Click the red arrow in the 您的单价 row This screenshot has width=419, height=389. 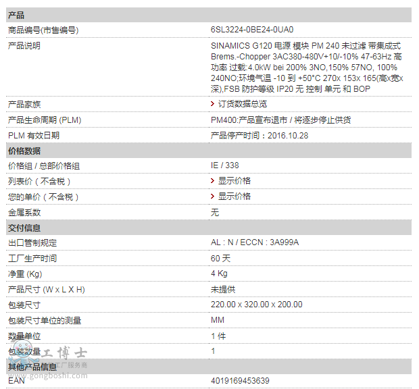[x=214, y=197]
